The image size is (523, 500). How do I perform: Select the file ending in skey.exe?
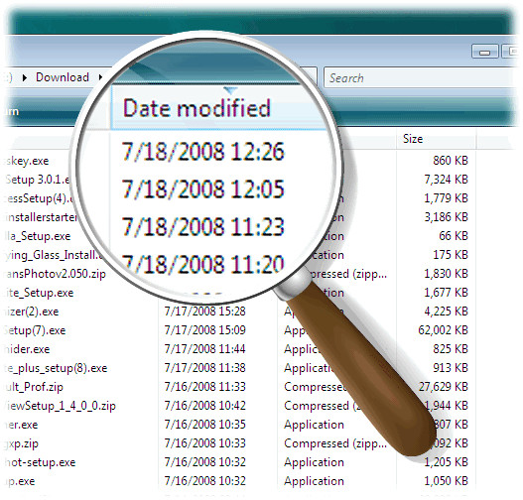coord(27,161)
